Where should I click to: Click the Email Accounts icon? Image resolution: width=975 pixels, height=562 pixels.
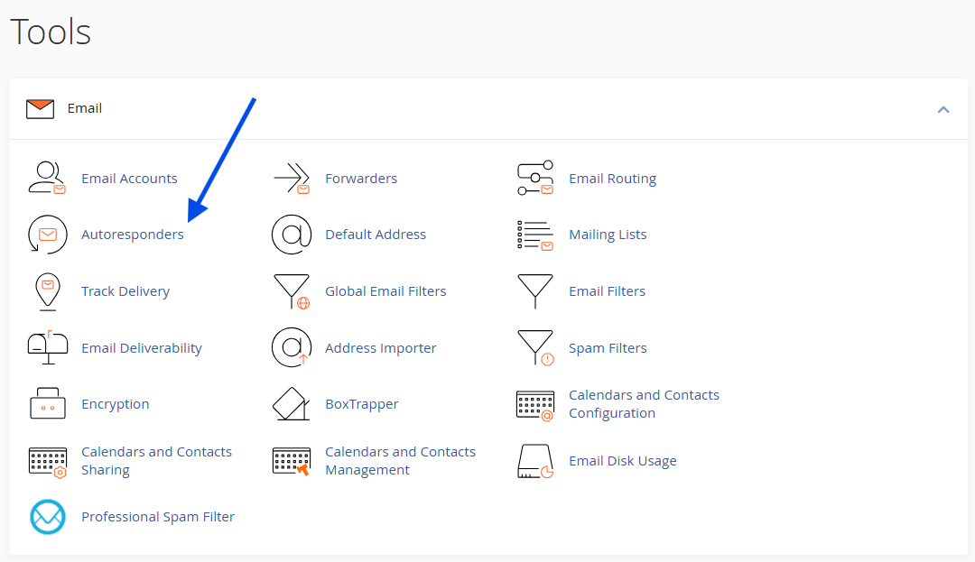[47, 179]
